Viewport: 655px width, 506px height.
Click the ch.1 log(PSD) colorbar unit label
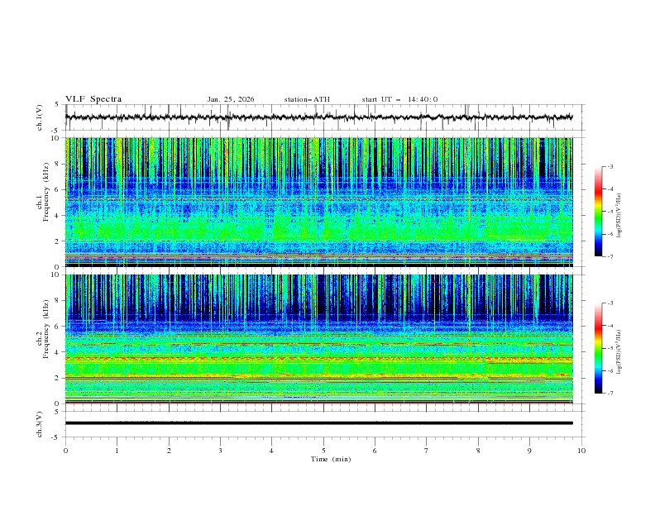coord(619,212)
